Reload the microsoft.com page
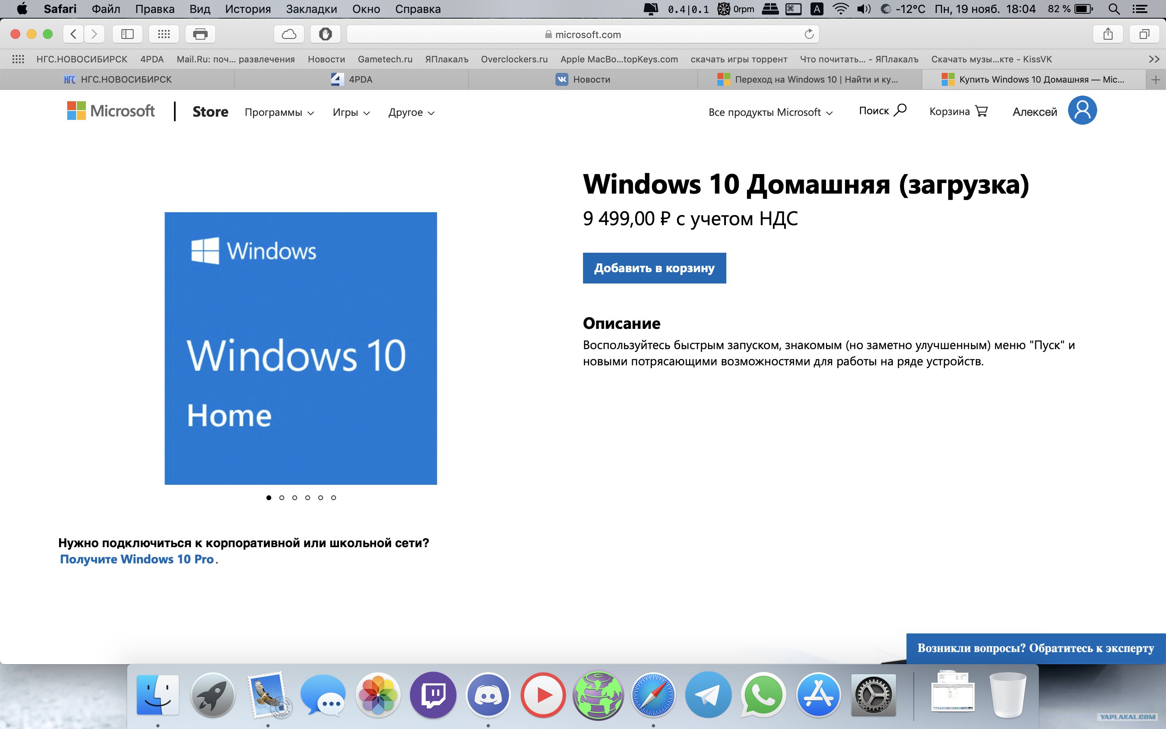The image size is (1166, 729). coord(809,34)
